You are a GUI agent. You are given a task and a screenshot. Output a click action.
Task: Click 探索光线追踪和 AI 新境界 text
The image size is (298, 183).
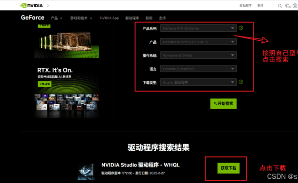[54, 77]
